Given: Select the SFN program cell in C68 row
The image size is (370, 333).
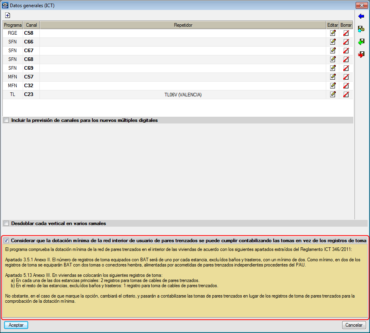Looking at the screenshot, I should [x=13, y=59].
